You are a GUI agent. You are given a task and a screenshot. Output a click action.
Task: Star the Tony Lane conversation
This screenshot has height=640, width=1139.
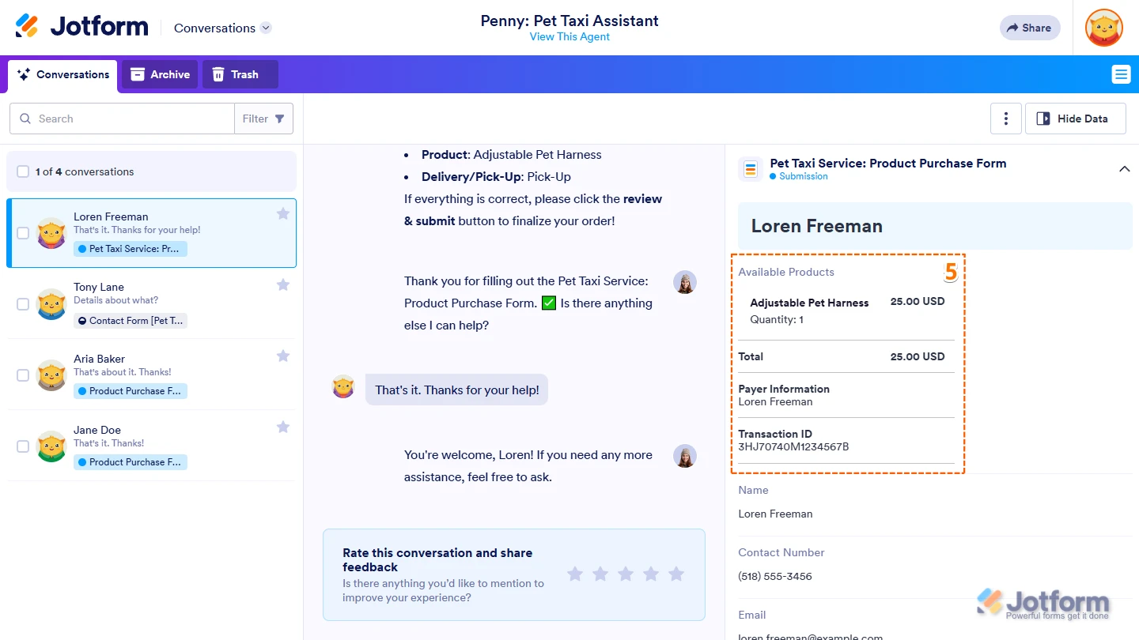click(282, 284)
